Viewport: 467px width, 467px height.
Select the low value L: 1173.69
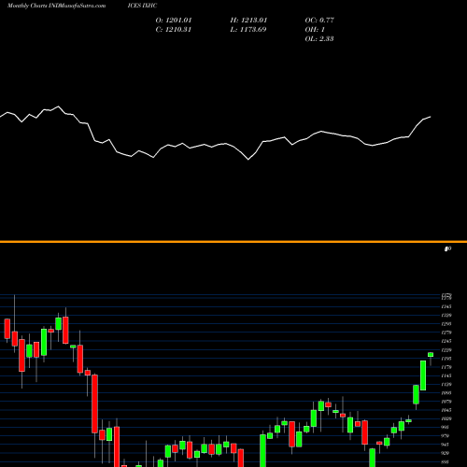(x=248, y=30)
